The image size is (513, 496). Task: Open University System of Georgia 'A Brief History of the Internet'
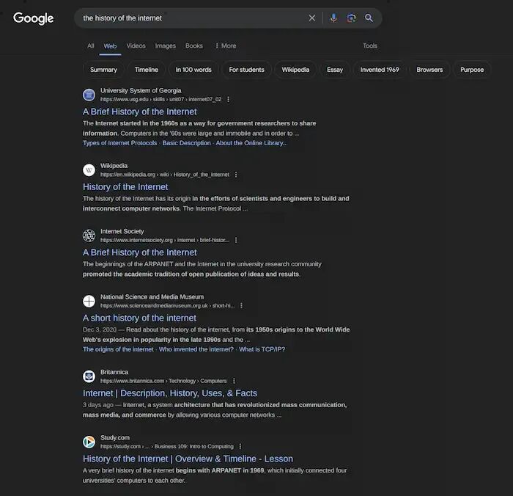pos(140,112)
